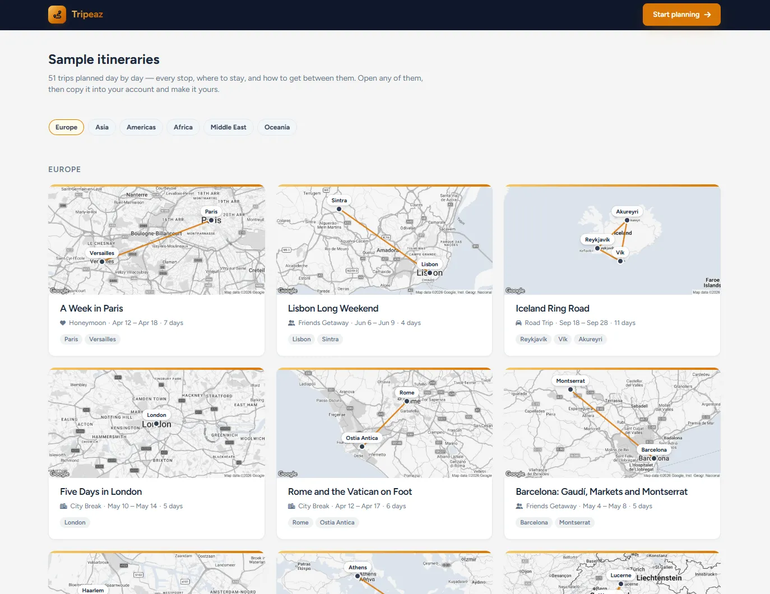Select the Africa region filter
The image size is (770, 594).
[x=183, y=127]
